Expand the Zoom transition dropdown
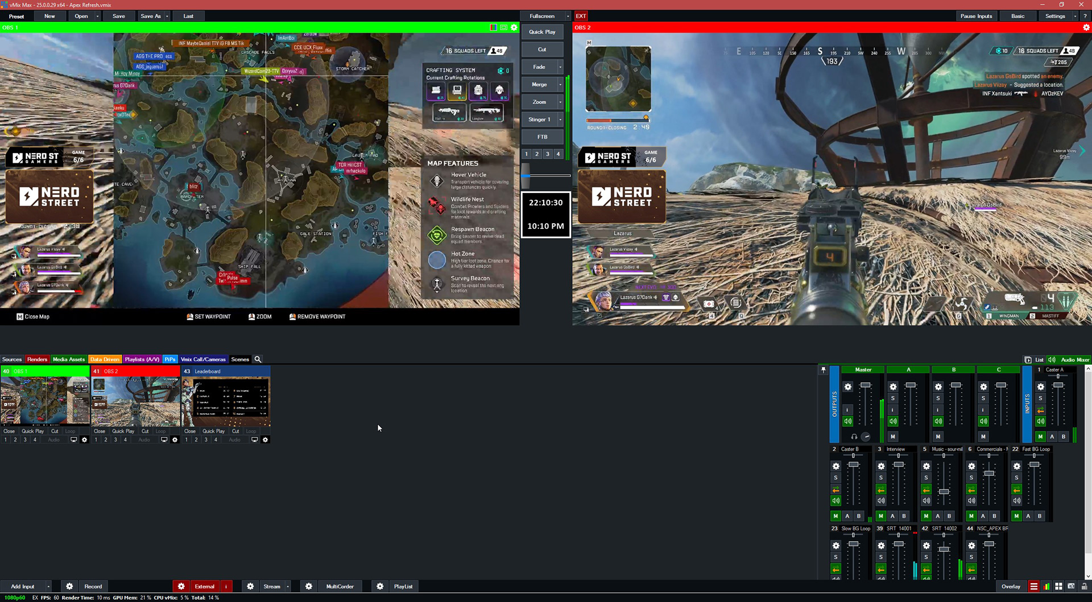Viewport: 1092px width, 602px height. pyautogui.click(x=560, y=102)
